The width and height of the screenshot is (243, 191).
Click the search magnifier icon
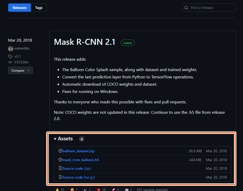(x=186, y=8)
